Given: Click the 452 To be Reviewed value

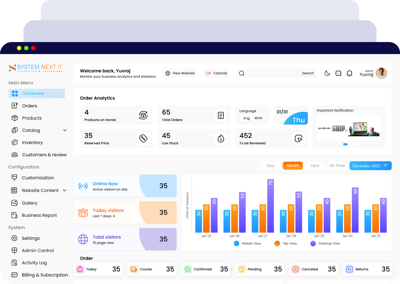Looking at the screenshot, I should point(246,136).
